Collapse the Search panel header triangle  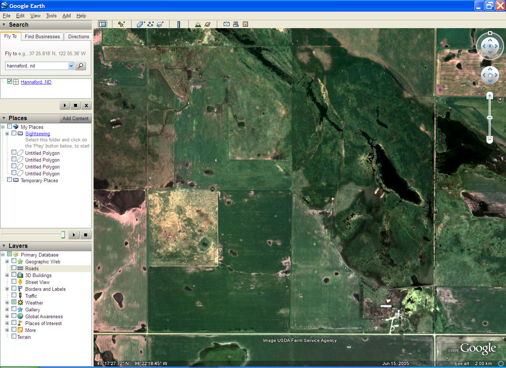[4, 25]
